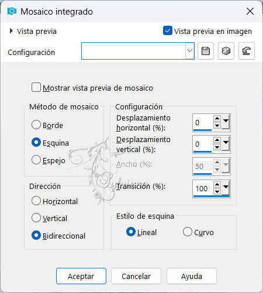The height and width of the screenshot is (293, 263).
Task: Click the reset to default arrow icon
Action: point(247,51)
